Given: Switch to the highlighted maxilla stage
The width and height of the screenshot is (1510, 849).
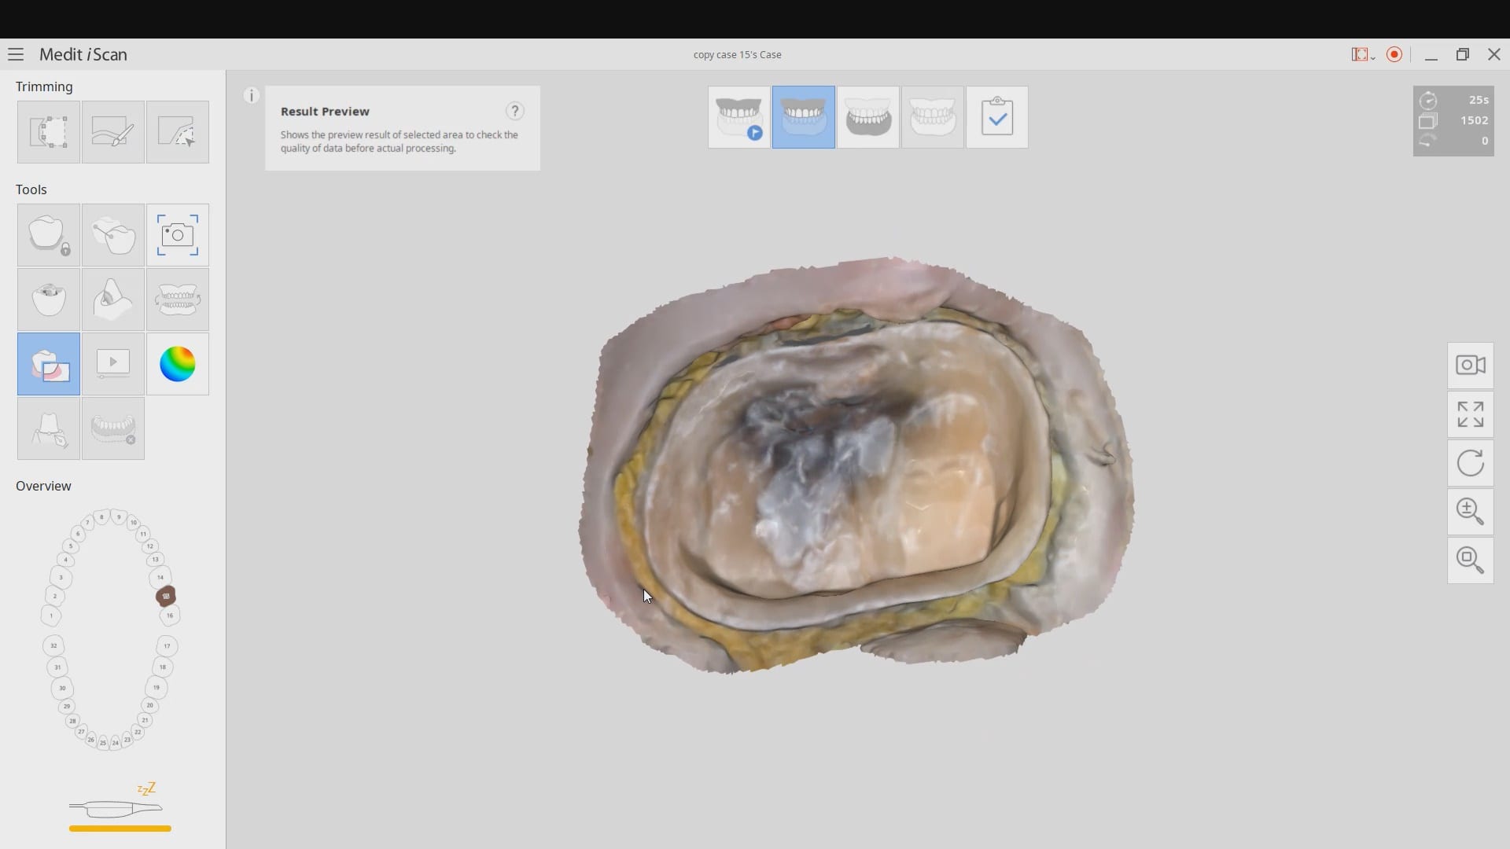Looking at the screenshot, I should 804,117.
